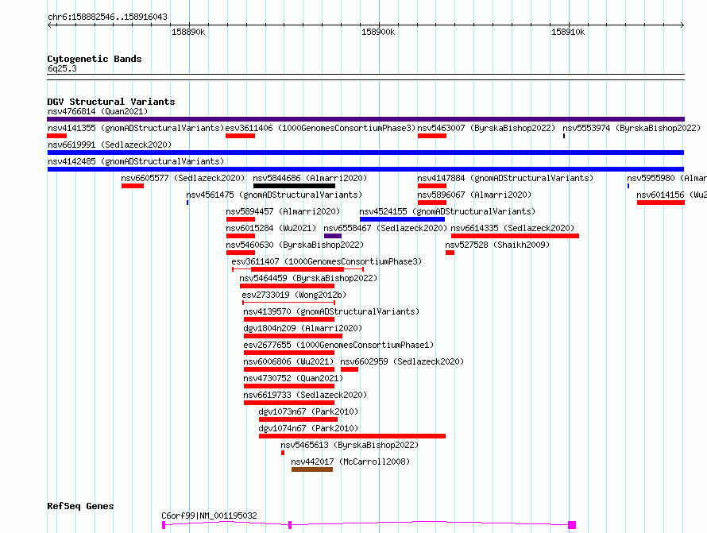707x533 pixels.
Task: Click dgv1074n67 (Park2010) label
Action: coord(308,428)
